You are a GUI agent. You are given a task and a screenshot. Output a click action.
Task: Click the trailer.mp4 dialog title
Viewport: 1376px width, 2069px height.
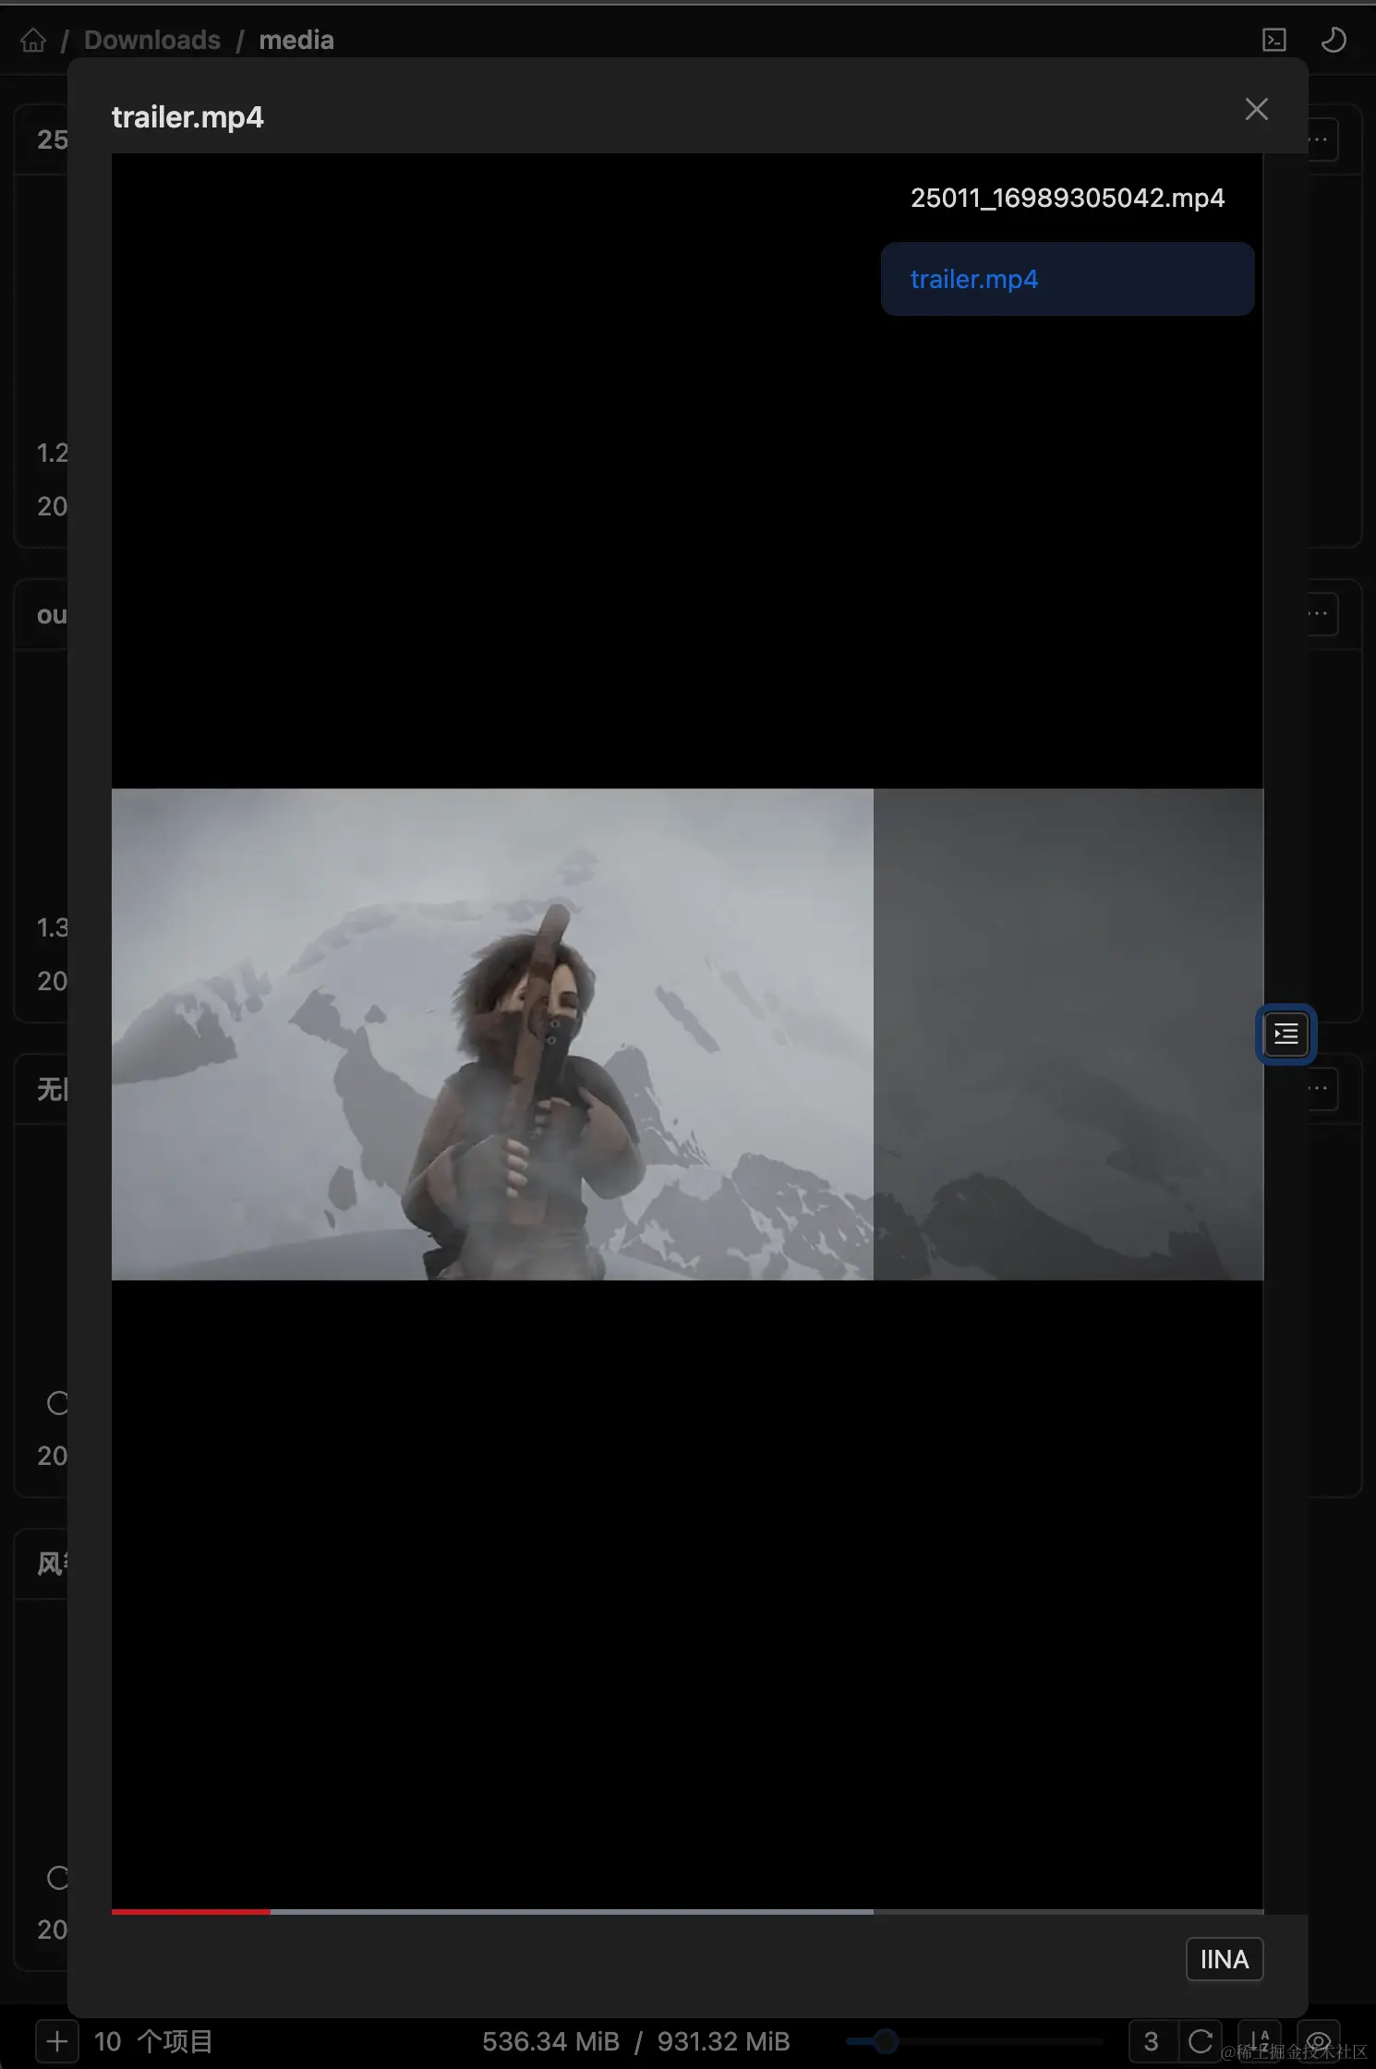coord(187,117)
